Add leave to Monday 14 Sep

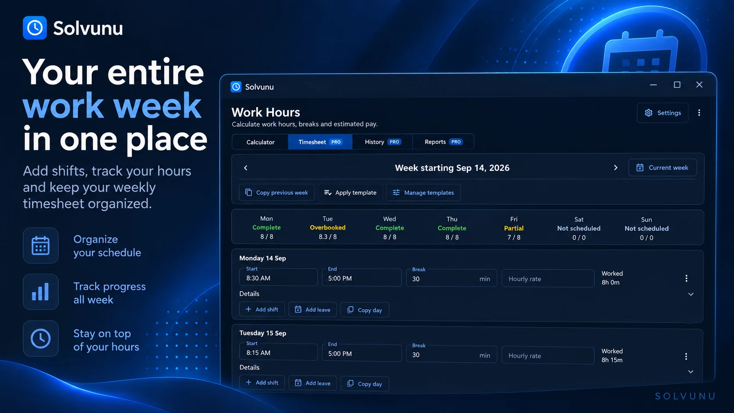[x=313, y=309]
